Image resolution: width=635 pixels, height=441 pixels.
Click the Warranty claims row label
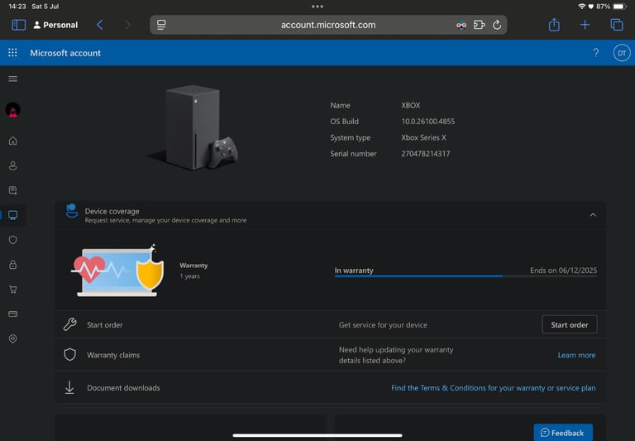click(113, 355)
